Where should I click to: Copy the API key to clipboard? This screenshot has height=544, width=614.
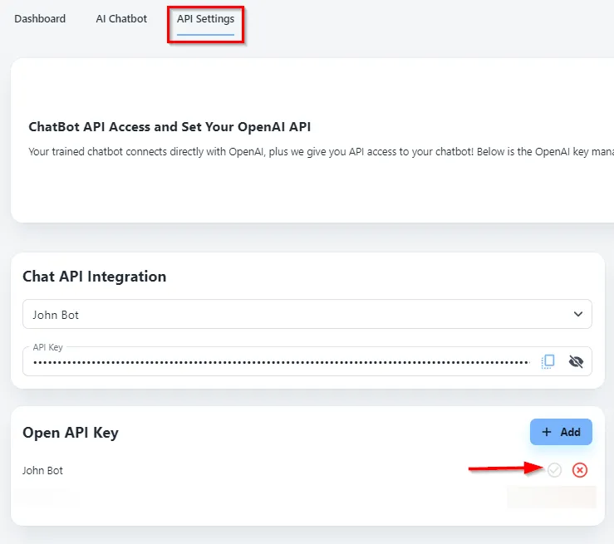[548, 361]
